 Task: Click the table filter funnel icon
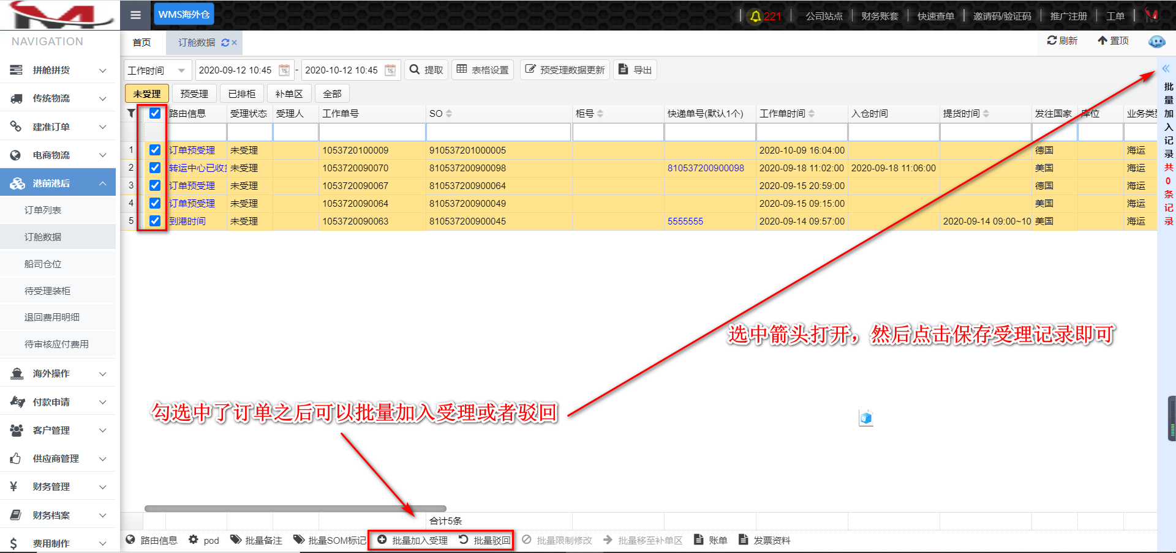[x=131, y=113]
